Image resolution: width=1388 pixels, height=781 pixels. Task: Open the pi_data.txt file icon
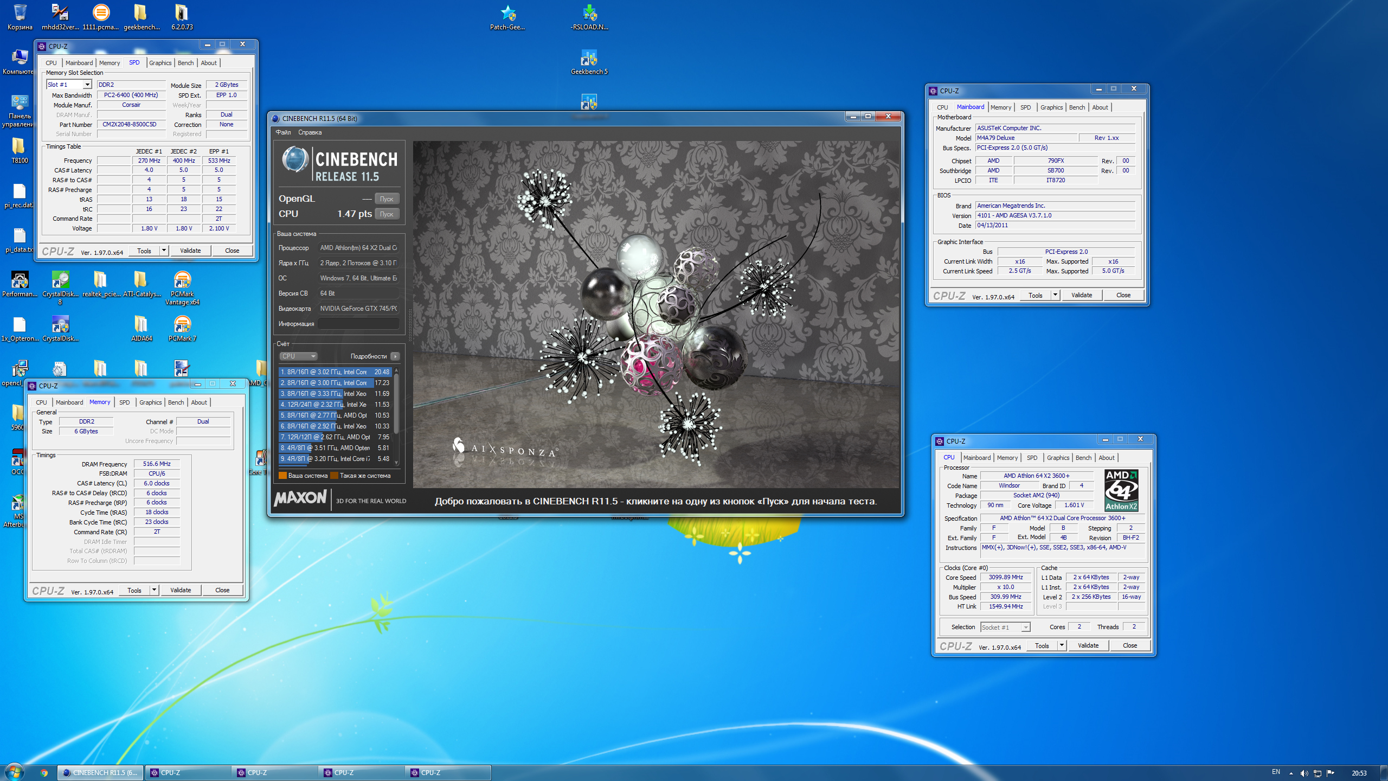point(20,240)
